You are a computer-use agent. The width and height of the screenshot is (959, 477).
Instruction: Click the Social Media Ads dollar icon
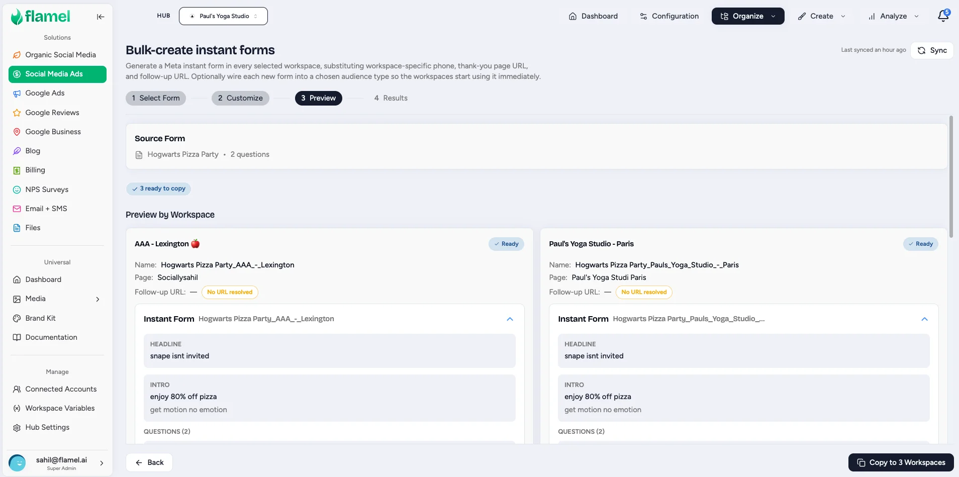pyautogui.click(x=17, y=74)
